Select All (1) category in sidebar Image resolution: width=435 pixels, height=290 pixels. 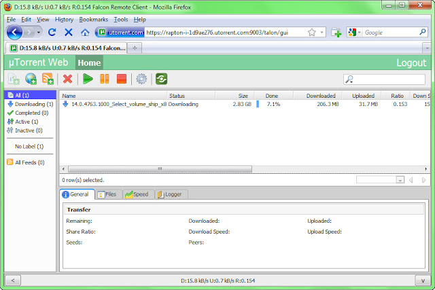pyautogui.click(x=30, y=95)
